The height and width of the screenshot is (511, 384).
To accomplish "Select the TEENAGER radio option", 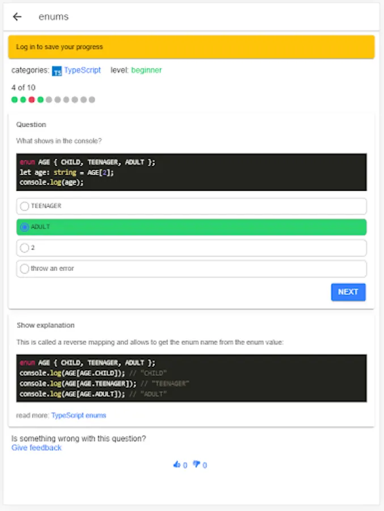I will click(24, 206).
